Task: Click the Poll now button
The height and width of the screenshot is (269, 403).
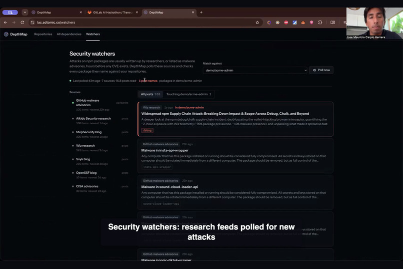Action: 321,70
